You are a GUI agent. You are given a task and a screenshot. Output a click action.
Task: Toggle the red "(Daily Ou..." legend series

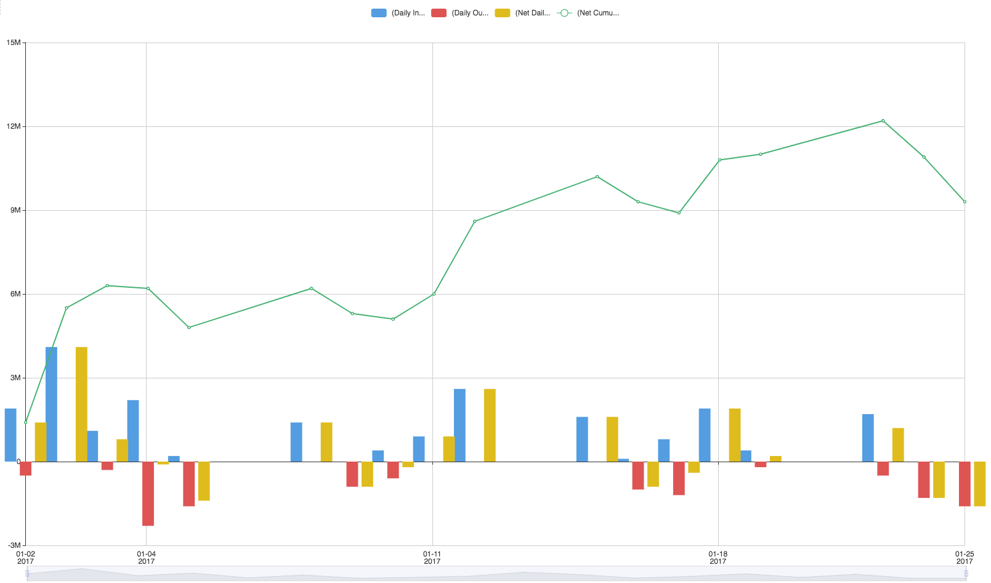point(459,13)
